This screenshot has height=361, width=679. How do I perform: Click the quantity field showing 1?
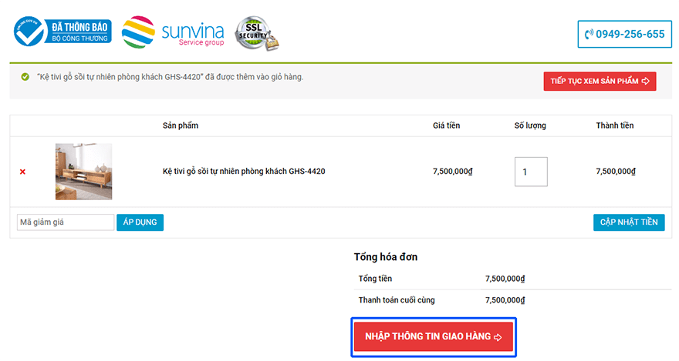coord(531,172)
